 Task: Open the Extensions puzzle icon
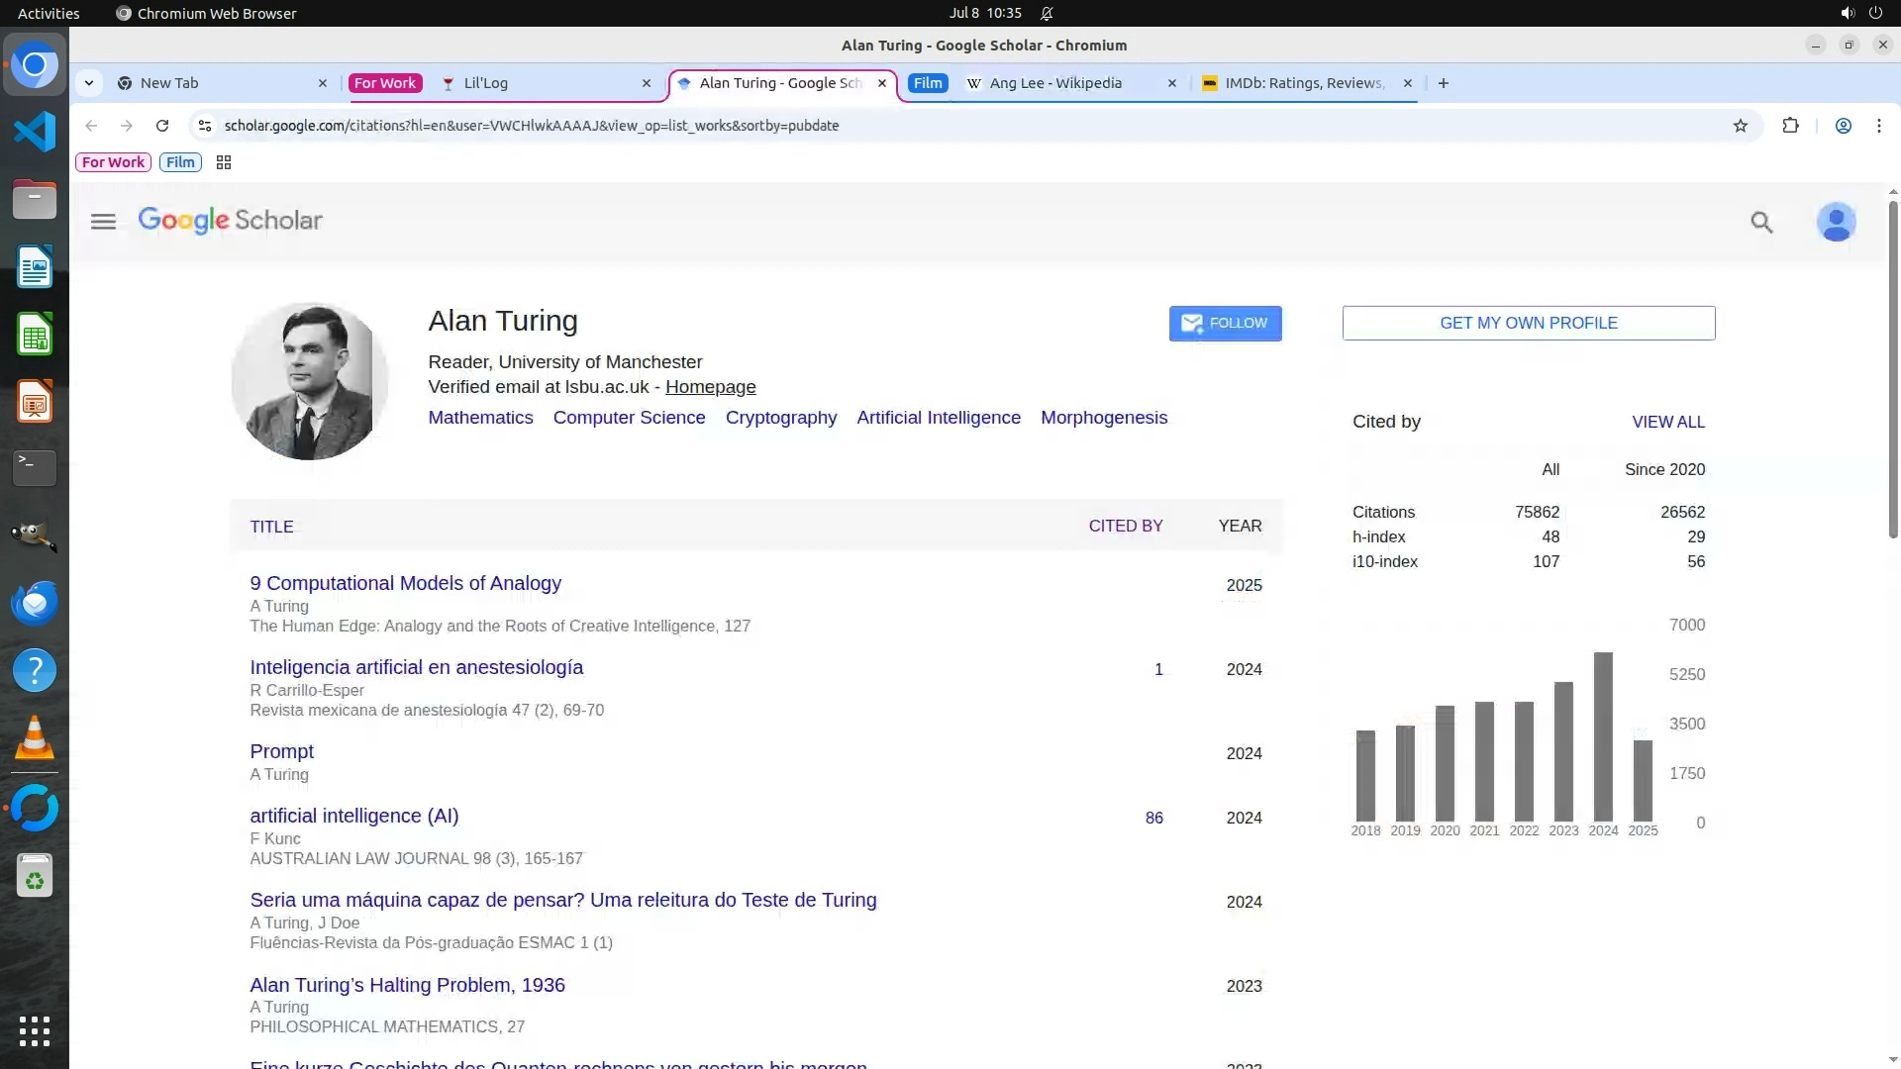coord(1790,126)
